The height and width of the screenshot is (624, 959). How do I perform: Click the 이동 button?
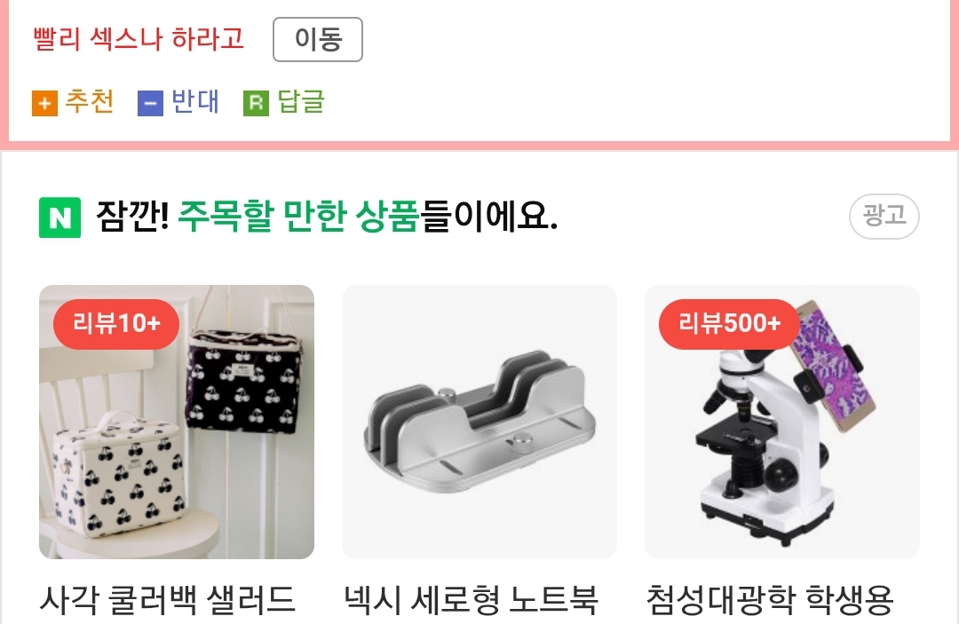pos(317,40)
